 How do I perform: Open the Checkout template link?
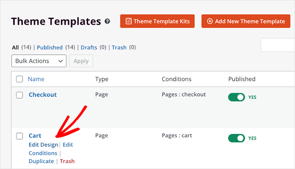[43, 95]
